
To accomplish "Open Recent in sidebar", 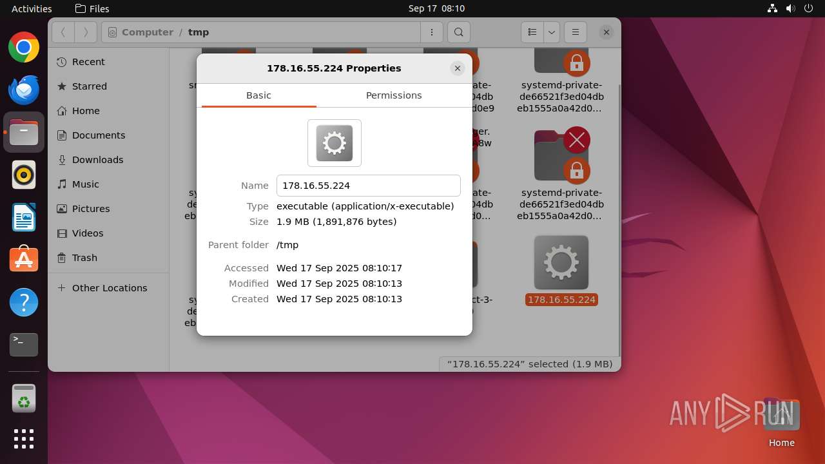I will click(108, 62).
